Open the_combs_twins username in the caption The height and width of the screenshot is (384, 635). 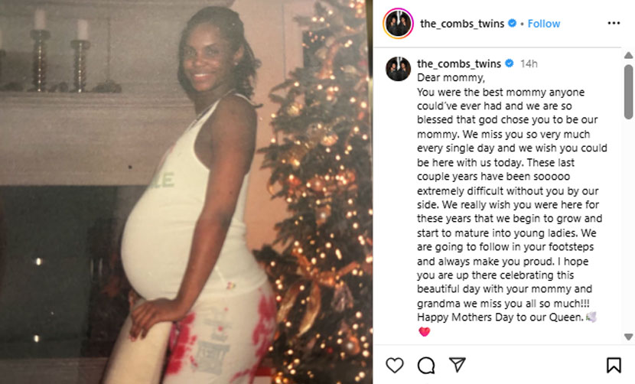459,63
